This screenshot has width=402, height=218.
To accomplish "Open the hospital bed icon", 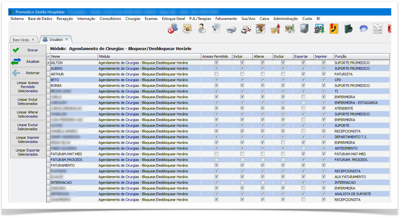I will 231,29.
